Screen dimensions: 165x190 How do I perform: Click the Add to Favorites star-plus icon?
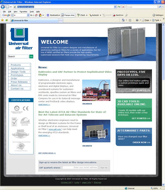pos(7,20)
